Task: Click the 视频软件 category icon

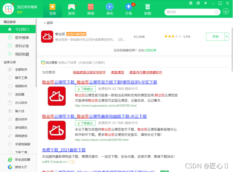Action: 10,86
